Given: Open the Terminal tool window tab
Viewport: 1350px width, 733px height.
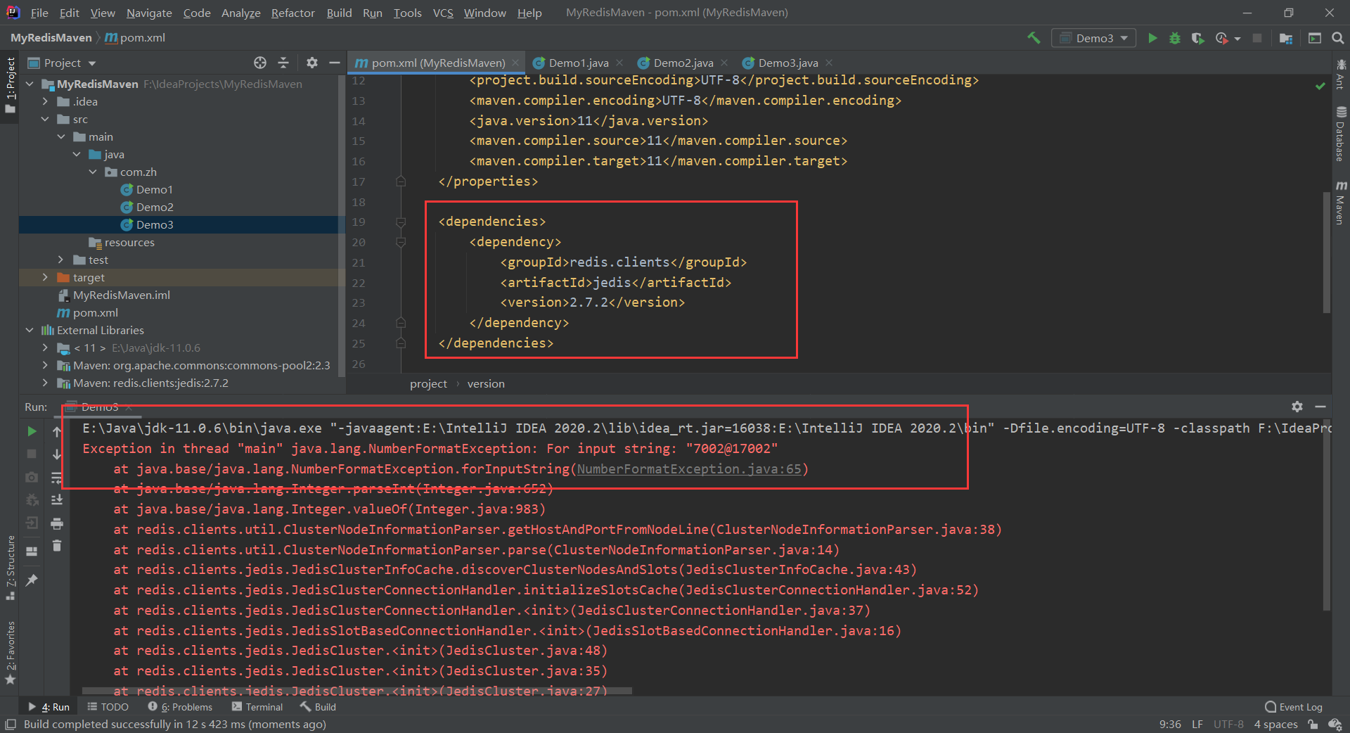Looking at the screenshot, I should tap(257, 707).
